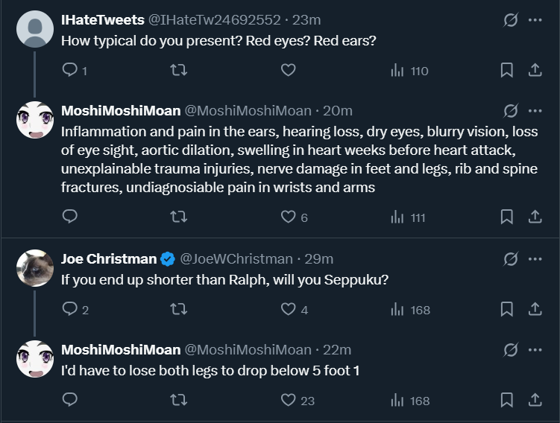The width and height of the screenshot is (560, 423).
Task: Reply to IHateTweets' red eyes tweet
Action: click(70, 71)
